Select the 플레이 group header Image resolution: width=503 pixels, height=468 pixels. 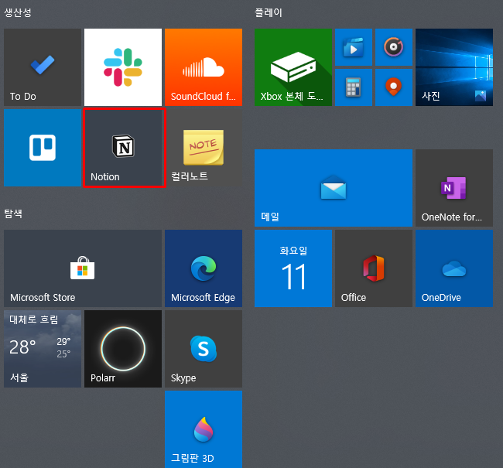pos(269,13)
